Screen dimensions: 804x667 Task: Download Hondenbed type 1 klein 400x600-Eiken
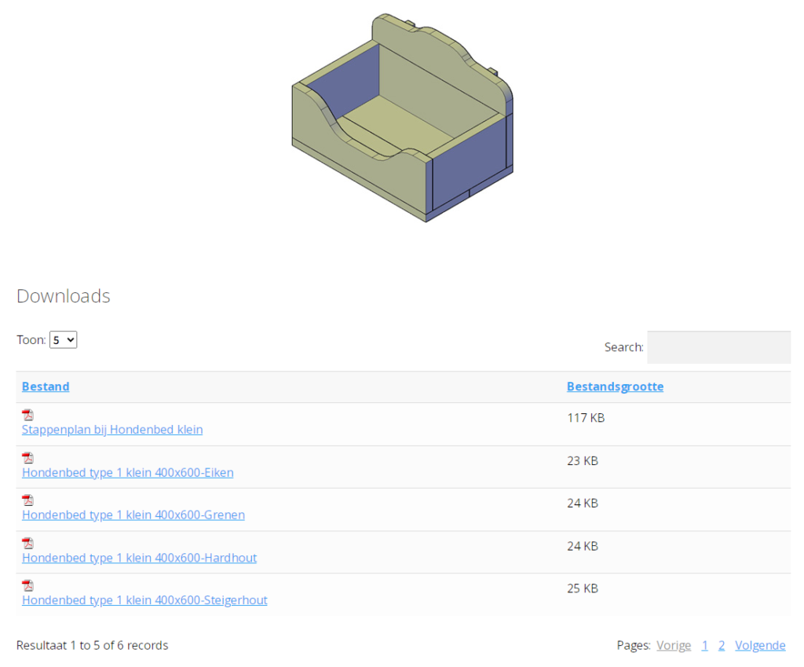pyautogui.click(x=127, y=472)
